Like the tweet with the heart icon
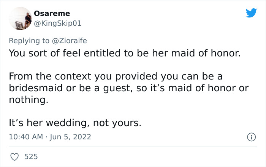Image resolution: width=266 pixels, height=167 pixels. [x=15, y=156]
